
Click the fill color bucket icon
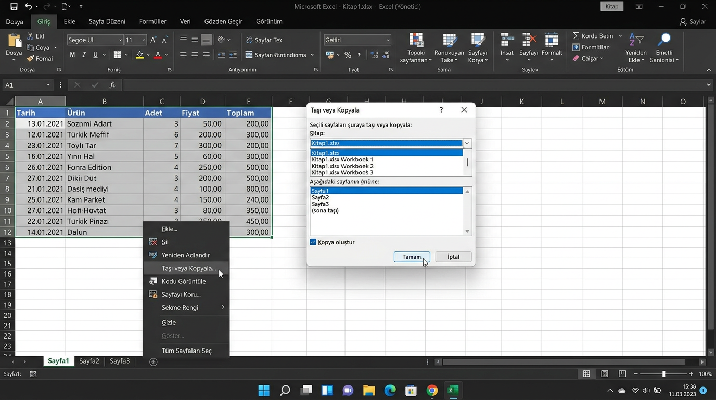[139, 55]
